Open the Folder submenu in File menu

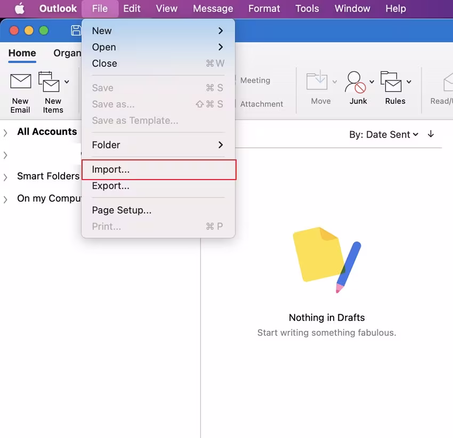coord(158,145)
